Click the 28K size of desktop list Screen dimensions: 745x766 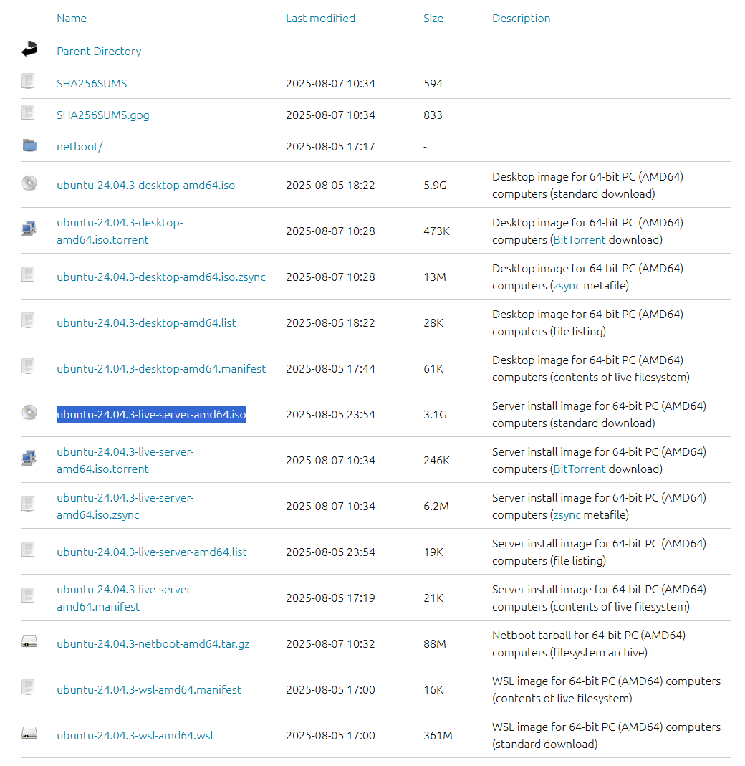433,323
